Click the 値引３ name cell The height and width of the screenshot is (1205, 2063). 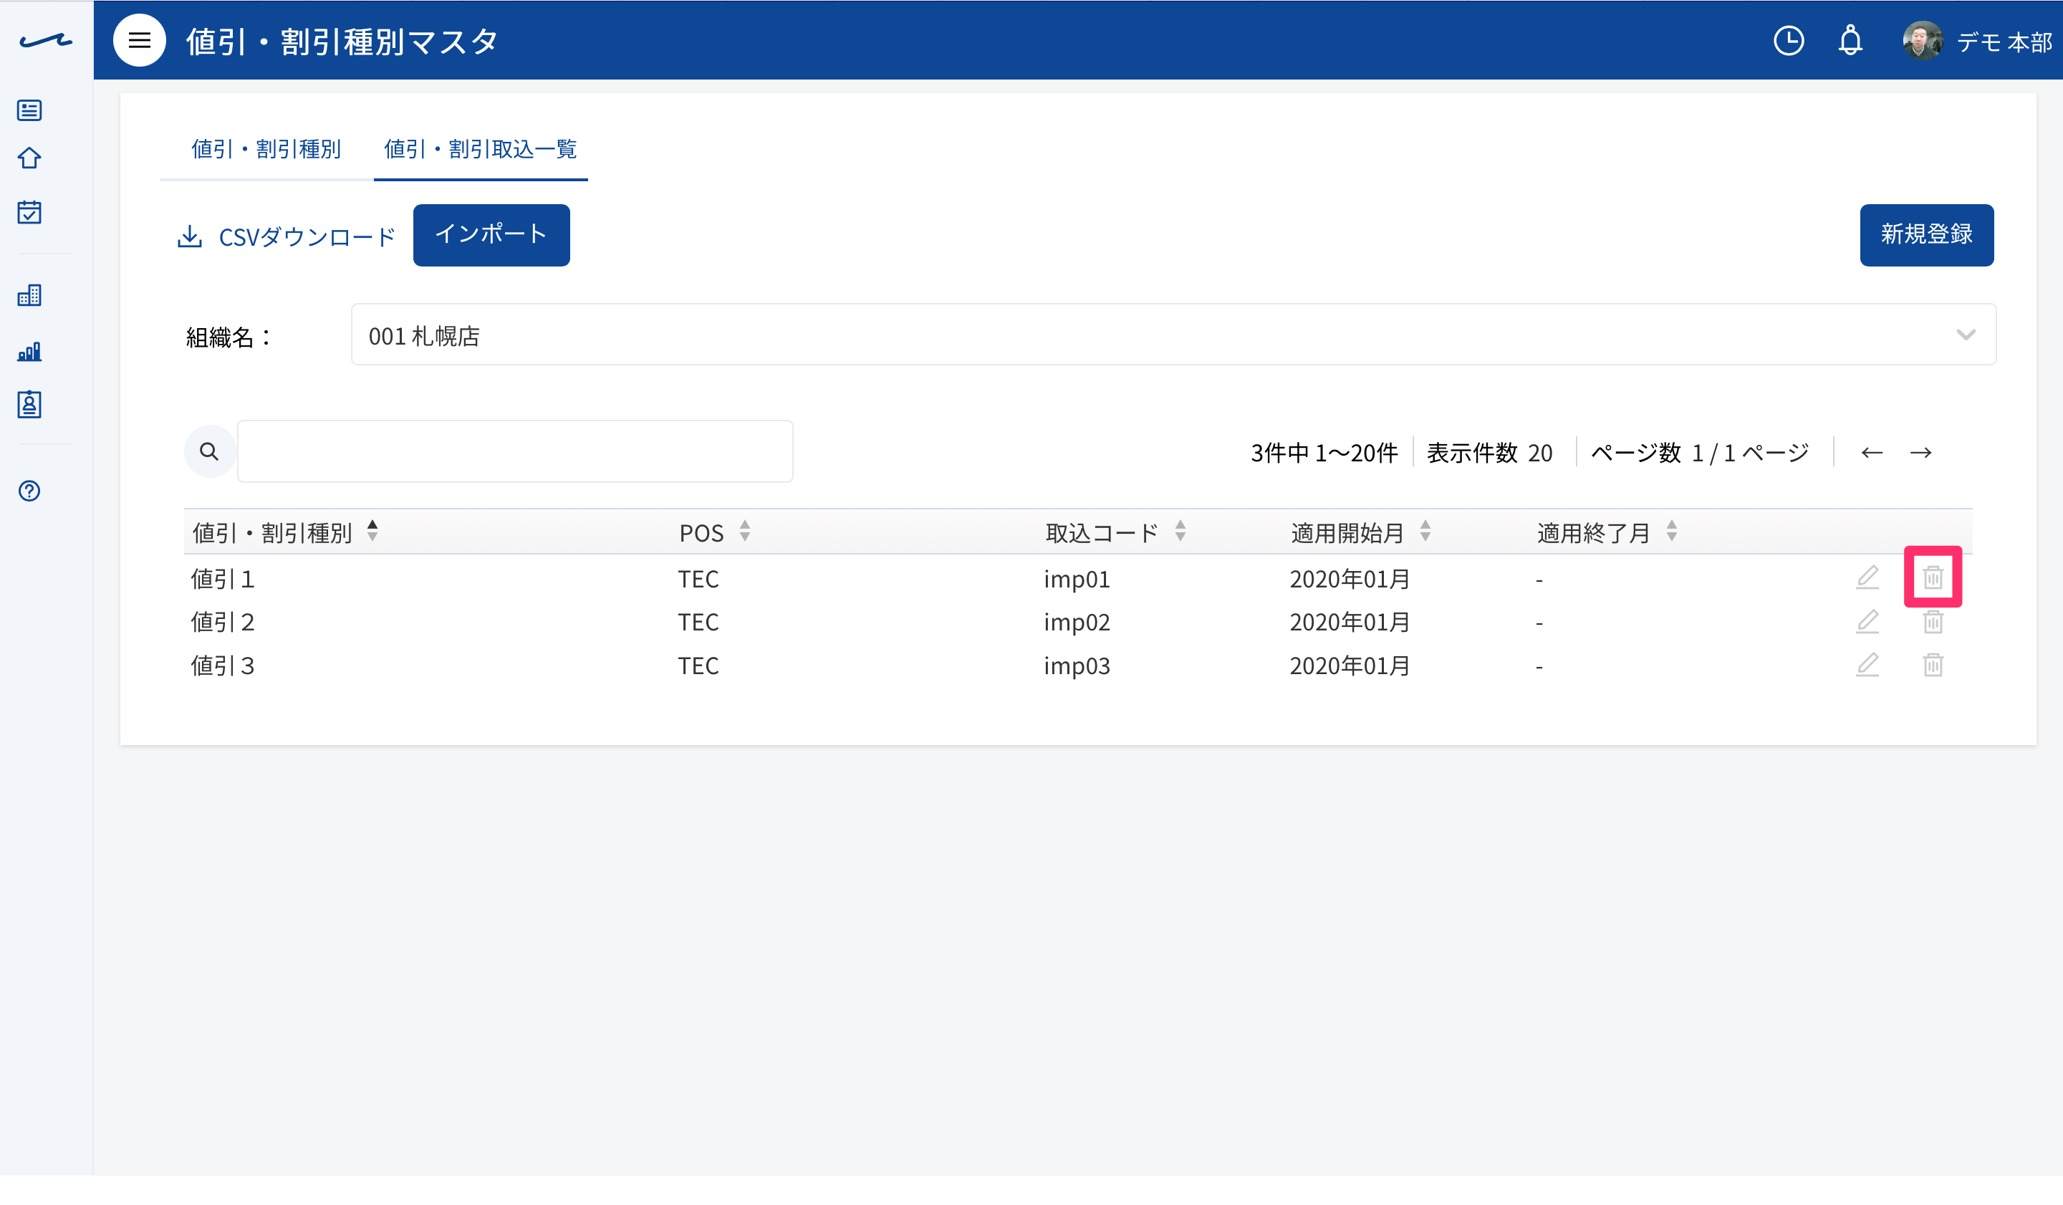pos(223,666)
